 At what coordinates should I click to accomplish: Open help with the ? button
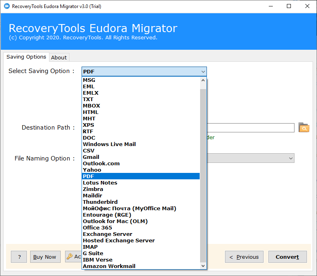[x=19, y=257]
